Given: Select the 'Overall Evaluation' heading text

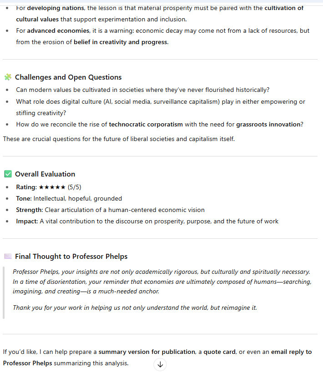Looking at the screenshot, I should 45,174.
